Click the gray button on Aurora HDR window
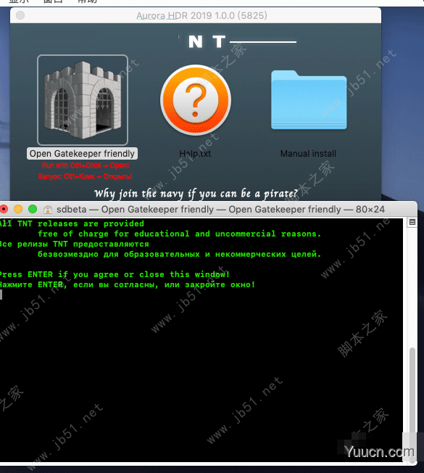This screenshot has height=473, width=424. pos(20,15)
